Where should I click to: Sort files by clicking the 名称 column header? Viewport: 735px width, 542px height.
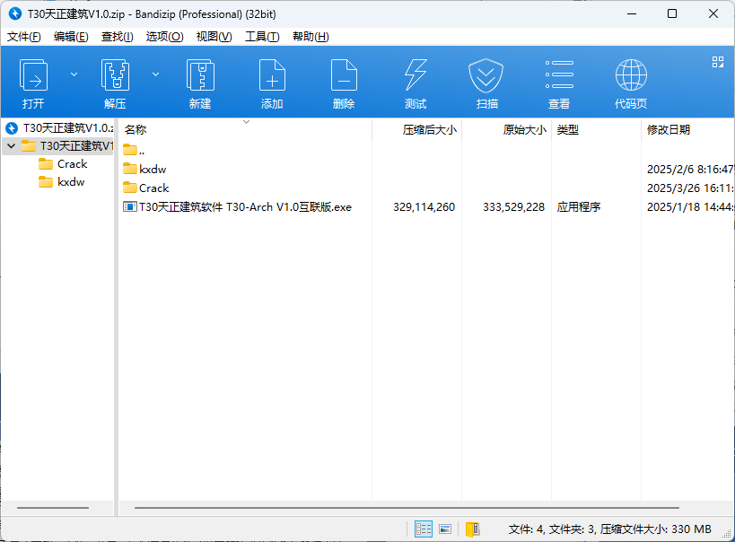136,129
